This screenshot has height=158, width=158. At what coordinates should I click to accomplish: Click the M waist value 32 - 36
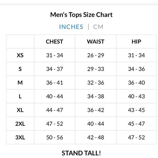(x=96, y=83)
